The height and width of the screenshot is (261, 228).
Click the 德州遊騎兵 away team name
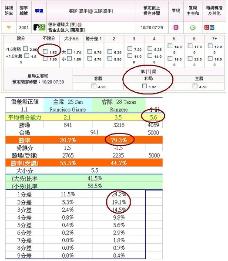tap(59, 25)
